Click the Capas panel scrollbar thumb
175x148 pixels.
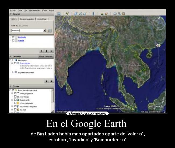pos(52,97)
